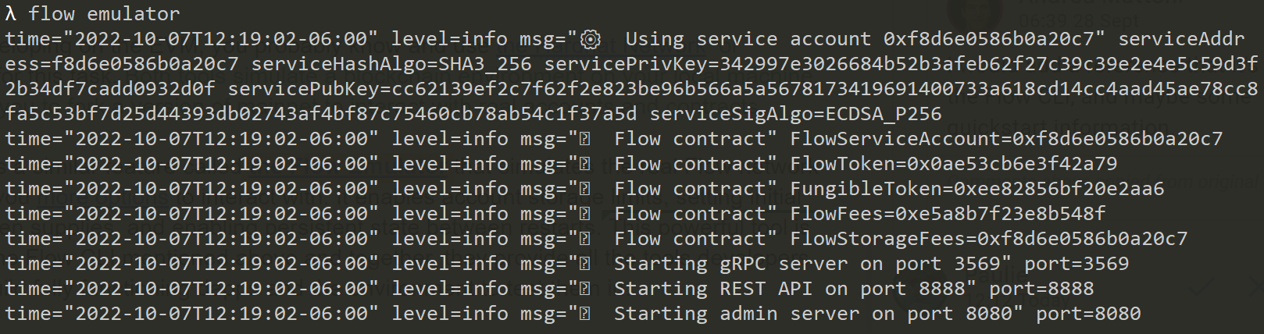Click the "port=8888" value
Viewport: 1264px width, 334px height.
(1041, 289)
